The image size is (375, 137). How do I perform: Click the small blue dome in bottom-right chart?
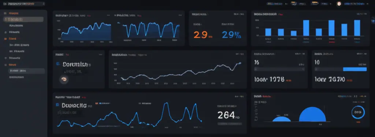[x=282, y=119]
